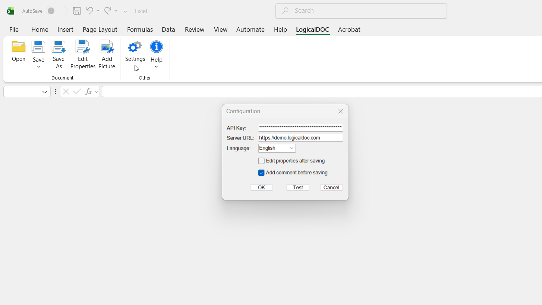Click the LogicalDOC Save icon
Screen dimensions: 542x305
click(x=38, y=47)
